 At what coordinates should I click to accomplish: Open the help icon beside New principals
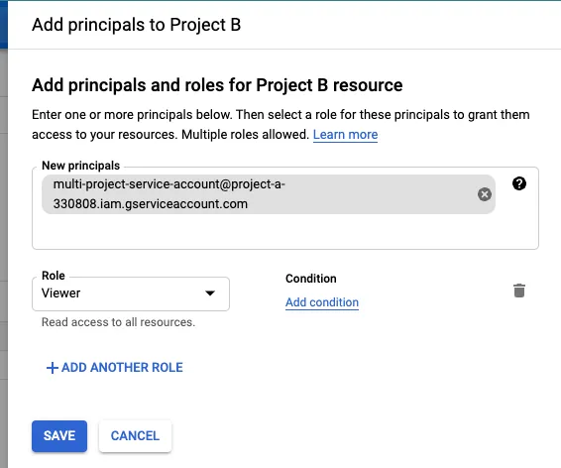tap(519, 183)
